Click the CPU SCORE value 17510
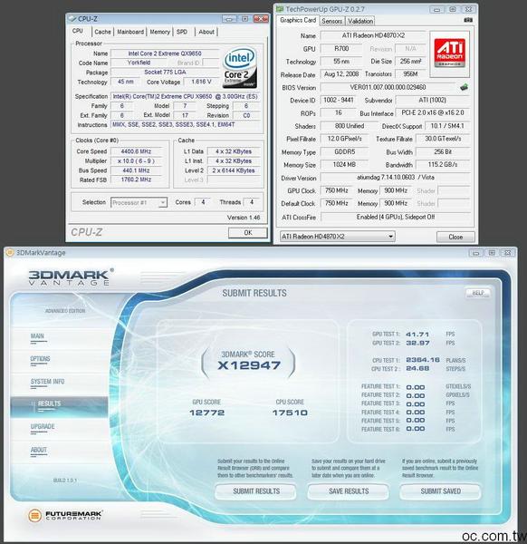Viewport: 527px width, 544px height. [290, 413]
